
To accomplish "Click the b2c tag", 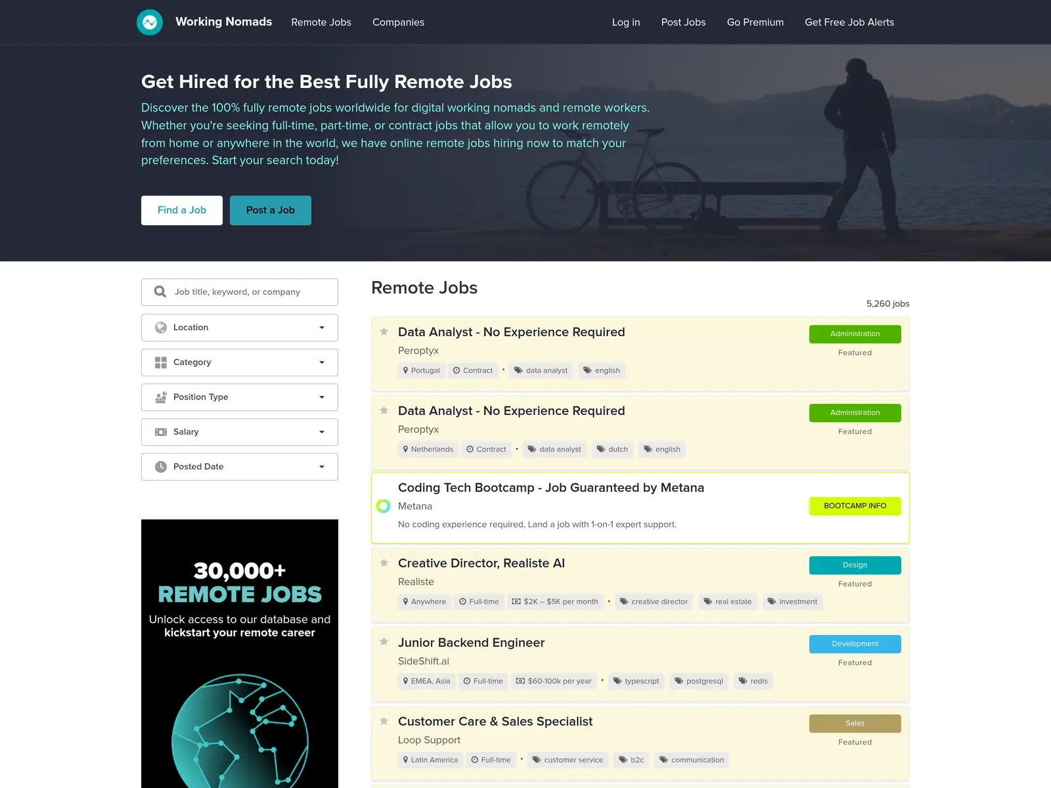I will click(x=631, y=760).
